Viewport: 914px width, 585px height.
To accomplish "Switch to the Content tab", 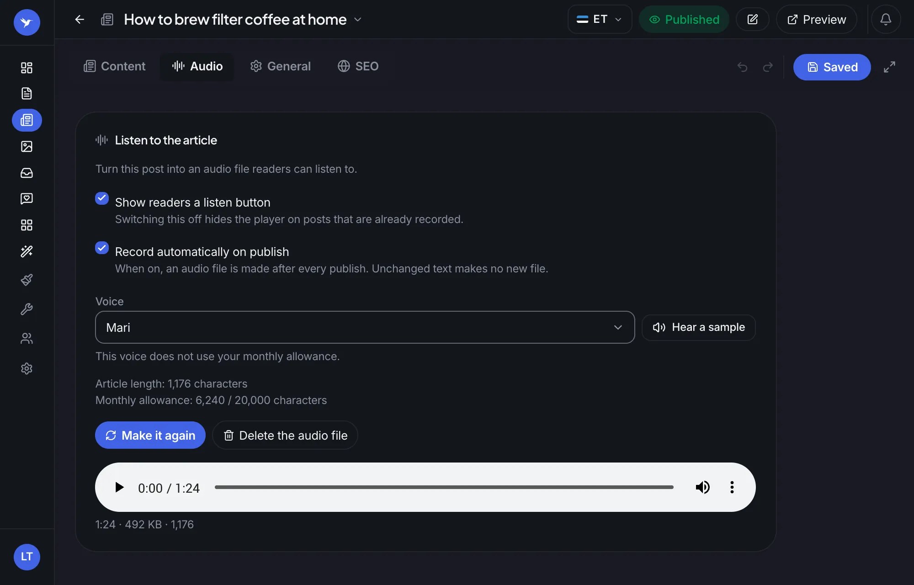I will 114,66.
